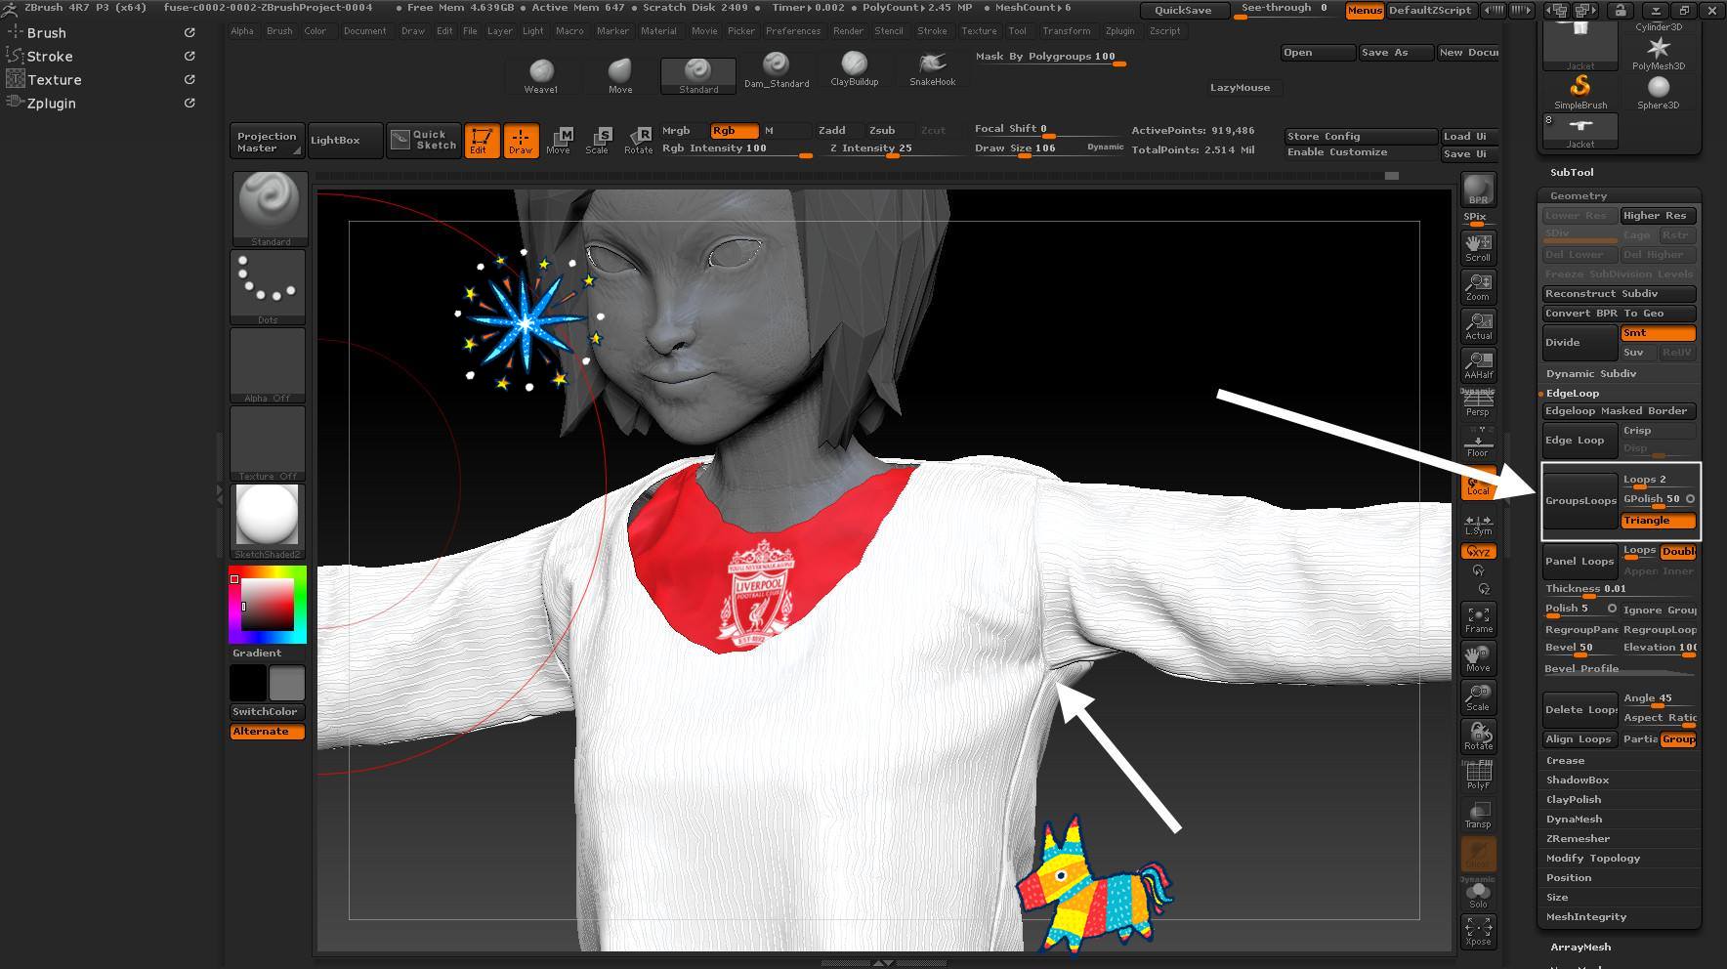Image resolution: width=1727 pixels, height=969 pixels.
Task: Disable the Triangle option for GroupsLoops
Action: coord(1657,521)
